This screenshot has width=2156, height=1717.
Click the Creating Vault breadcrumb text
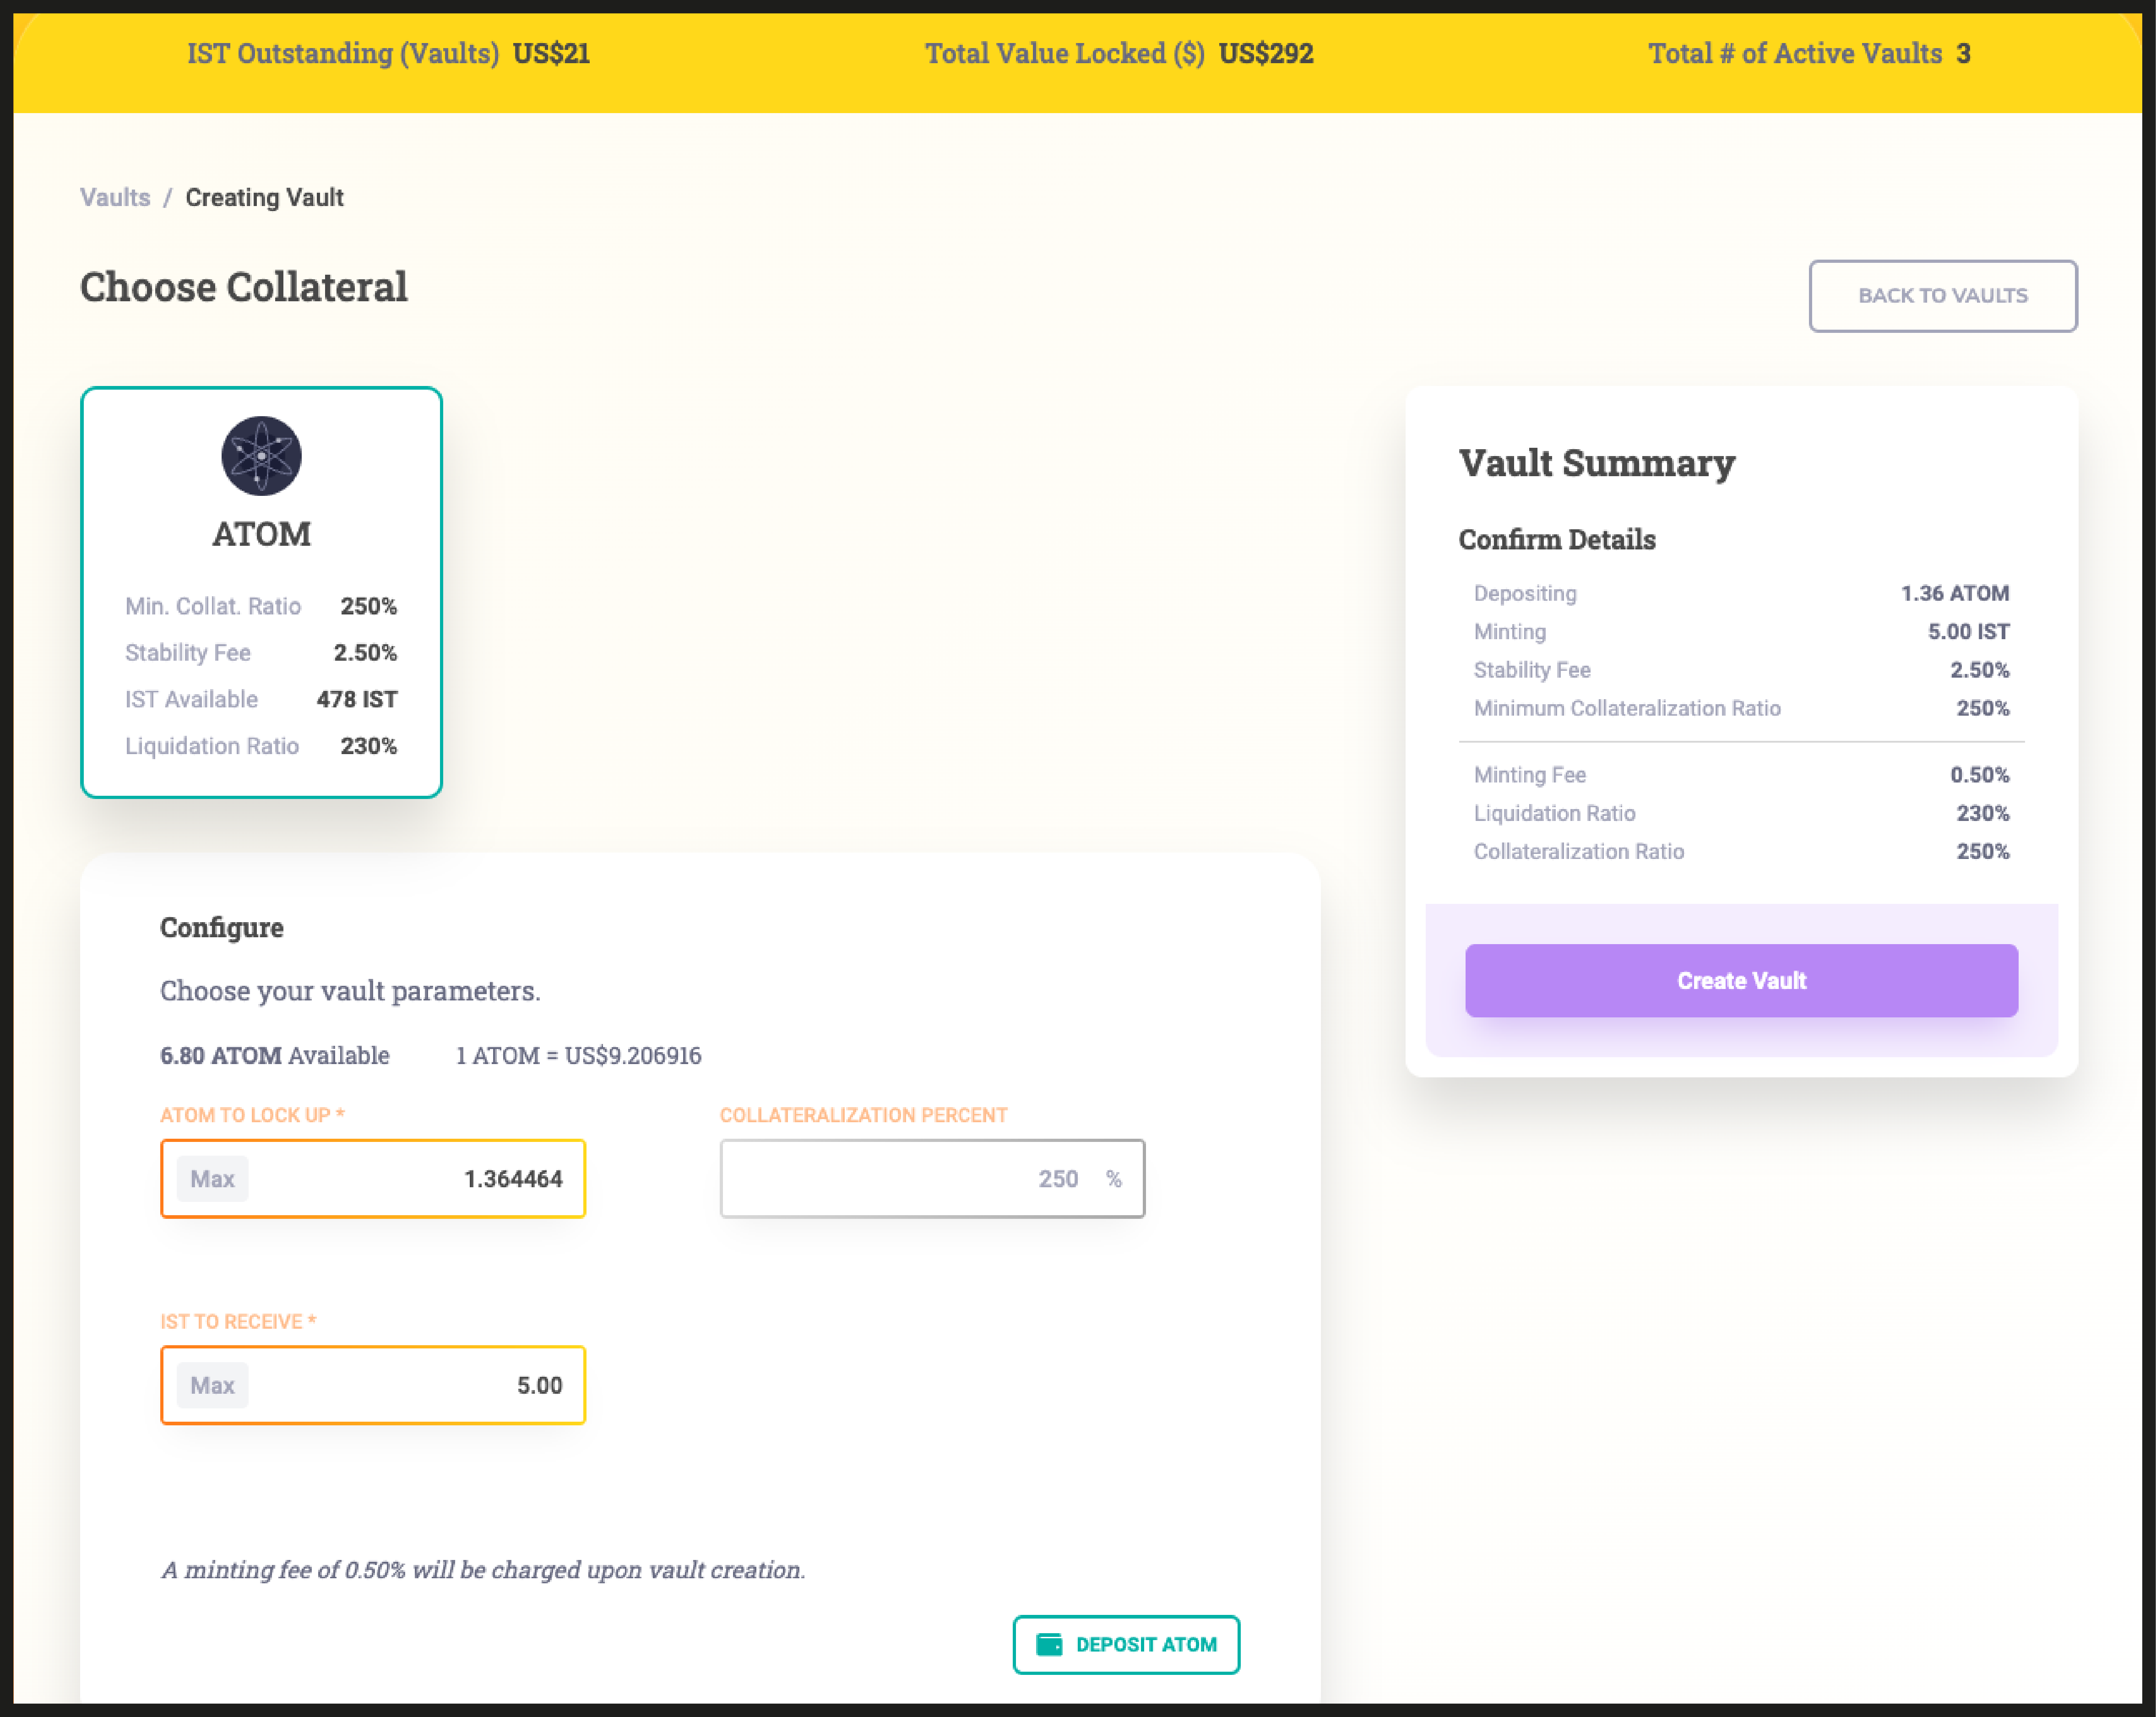coord(264,197)
